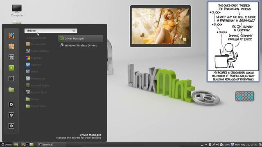This screenshot has height=147, width=262.
Task: Click the battery 100% indicator
Action: [x=225, y=145]
